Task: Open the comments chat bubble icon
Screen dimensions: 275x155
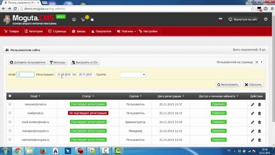Action: click(92, 20)
